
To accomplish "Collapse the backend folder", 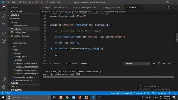I will coord(16,19).
